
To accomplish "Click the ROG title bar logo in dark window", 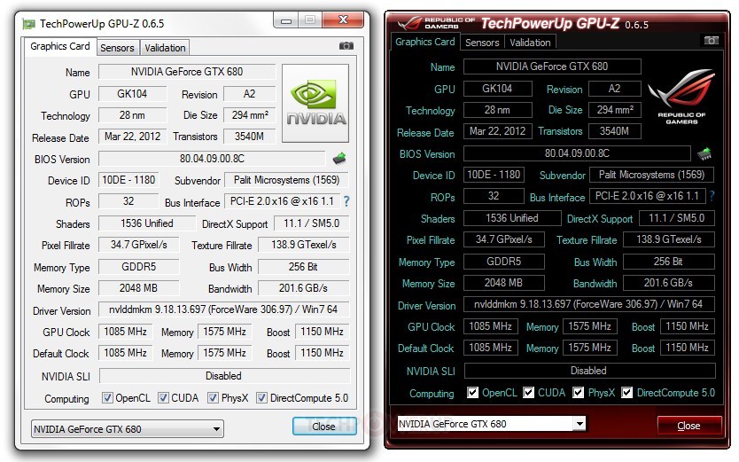I will 435,23.
